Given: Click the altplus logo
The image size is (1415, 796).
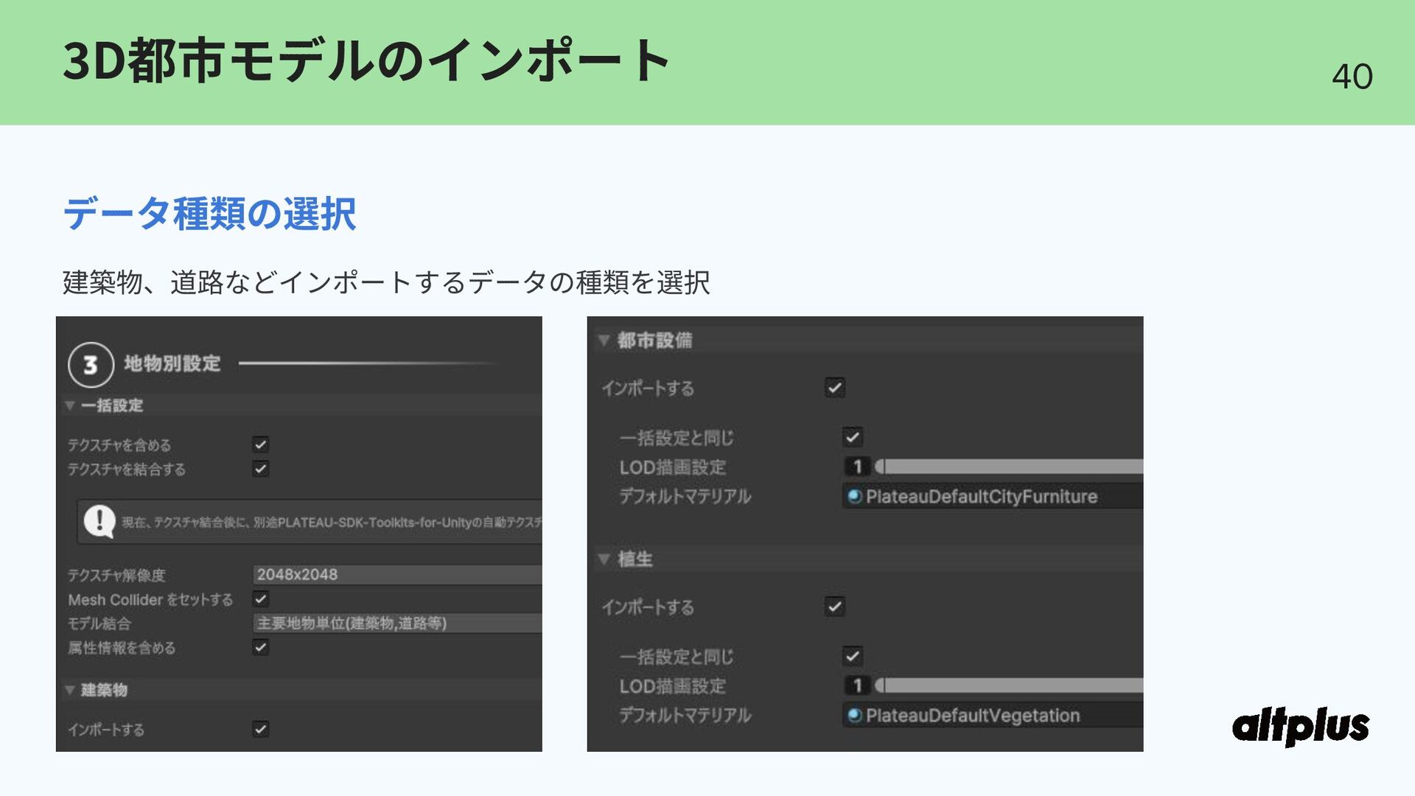Looking at the screenshot, I should (1301, 727).
